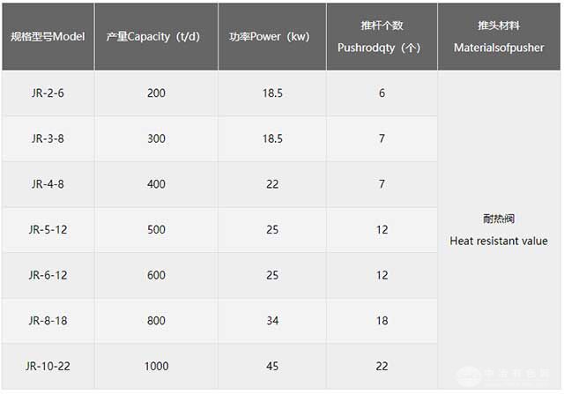Select the JR-8-18 model cell

point(48,321)
